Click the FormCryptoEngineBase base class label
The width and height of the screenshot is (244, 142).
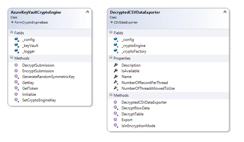click(31, 23)
